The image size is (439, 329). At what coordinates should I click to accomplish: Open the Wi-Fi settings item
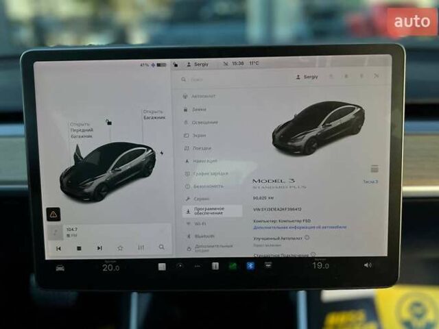point(197,224)
